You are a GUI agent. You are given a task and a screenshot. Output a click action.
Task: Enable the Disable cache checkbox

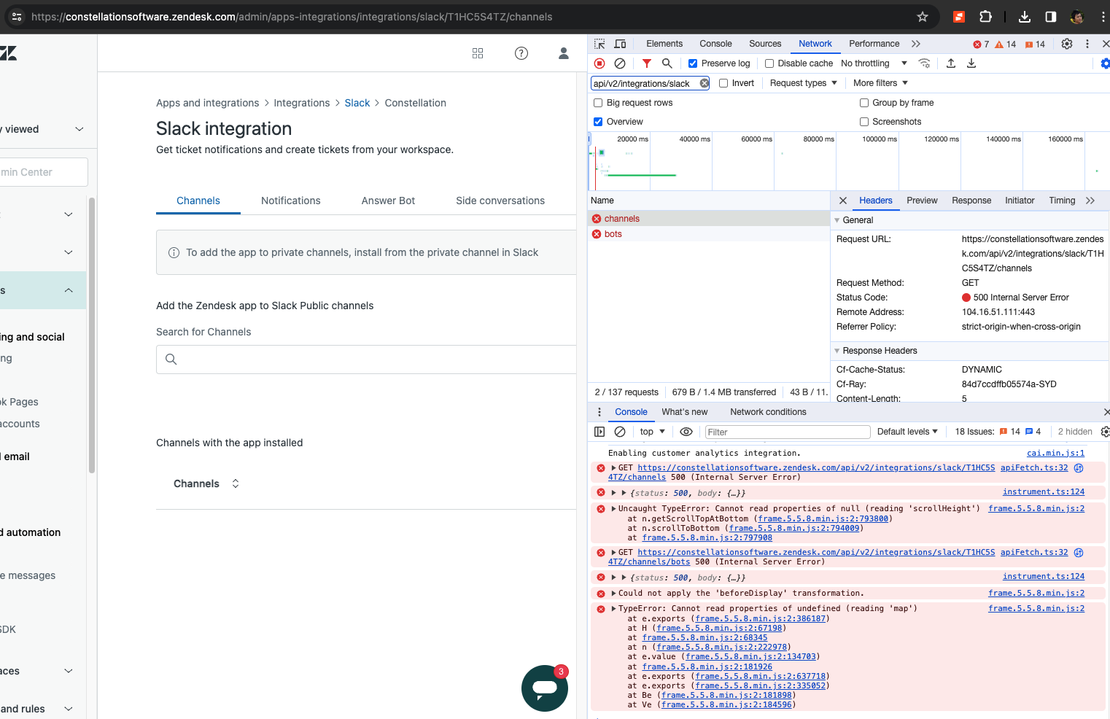coord(769,63)
